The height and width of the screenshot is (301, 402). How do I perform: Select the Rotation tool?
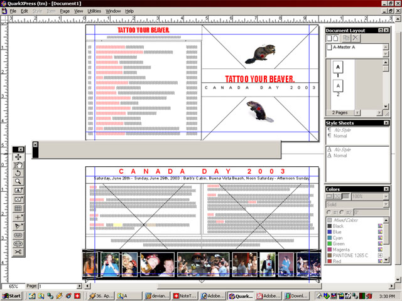click(18, 173)
